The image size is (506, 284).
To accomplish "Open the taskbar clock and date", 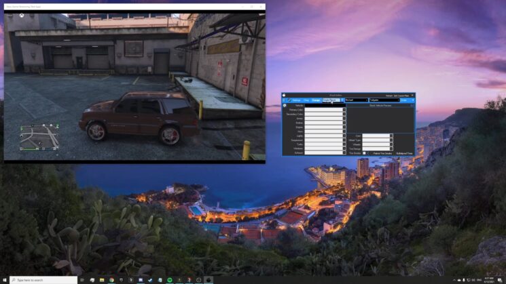I will coord(489,280).
